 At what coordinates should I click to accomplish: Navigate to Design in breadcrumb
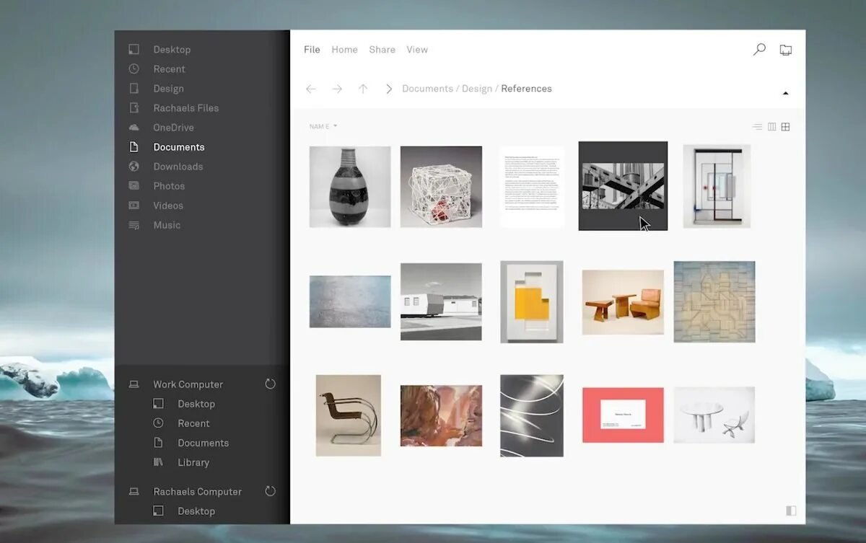tap(477, 89)
